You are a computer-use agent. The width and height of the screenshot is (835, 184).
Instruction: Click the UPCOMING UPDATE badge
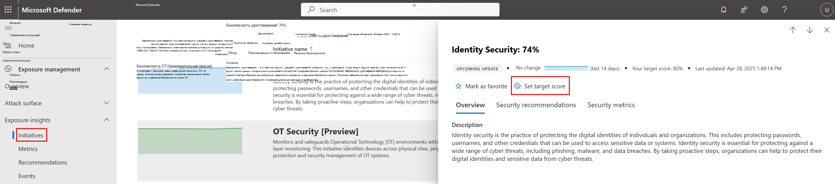pos(477,69)
